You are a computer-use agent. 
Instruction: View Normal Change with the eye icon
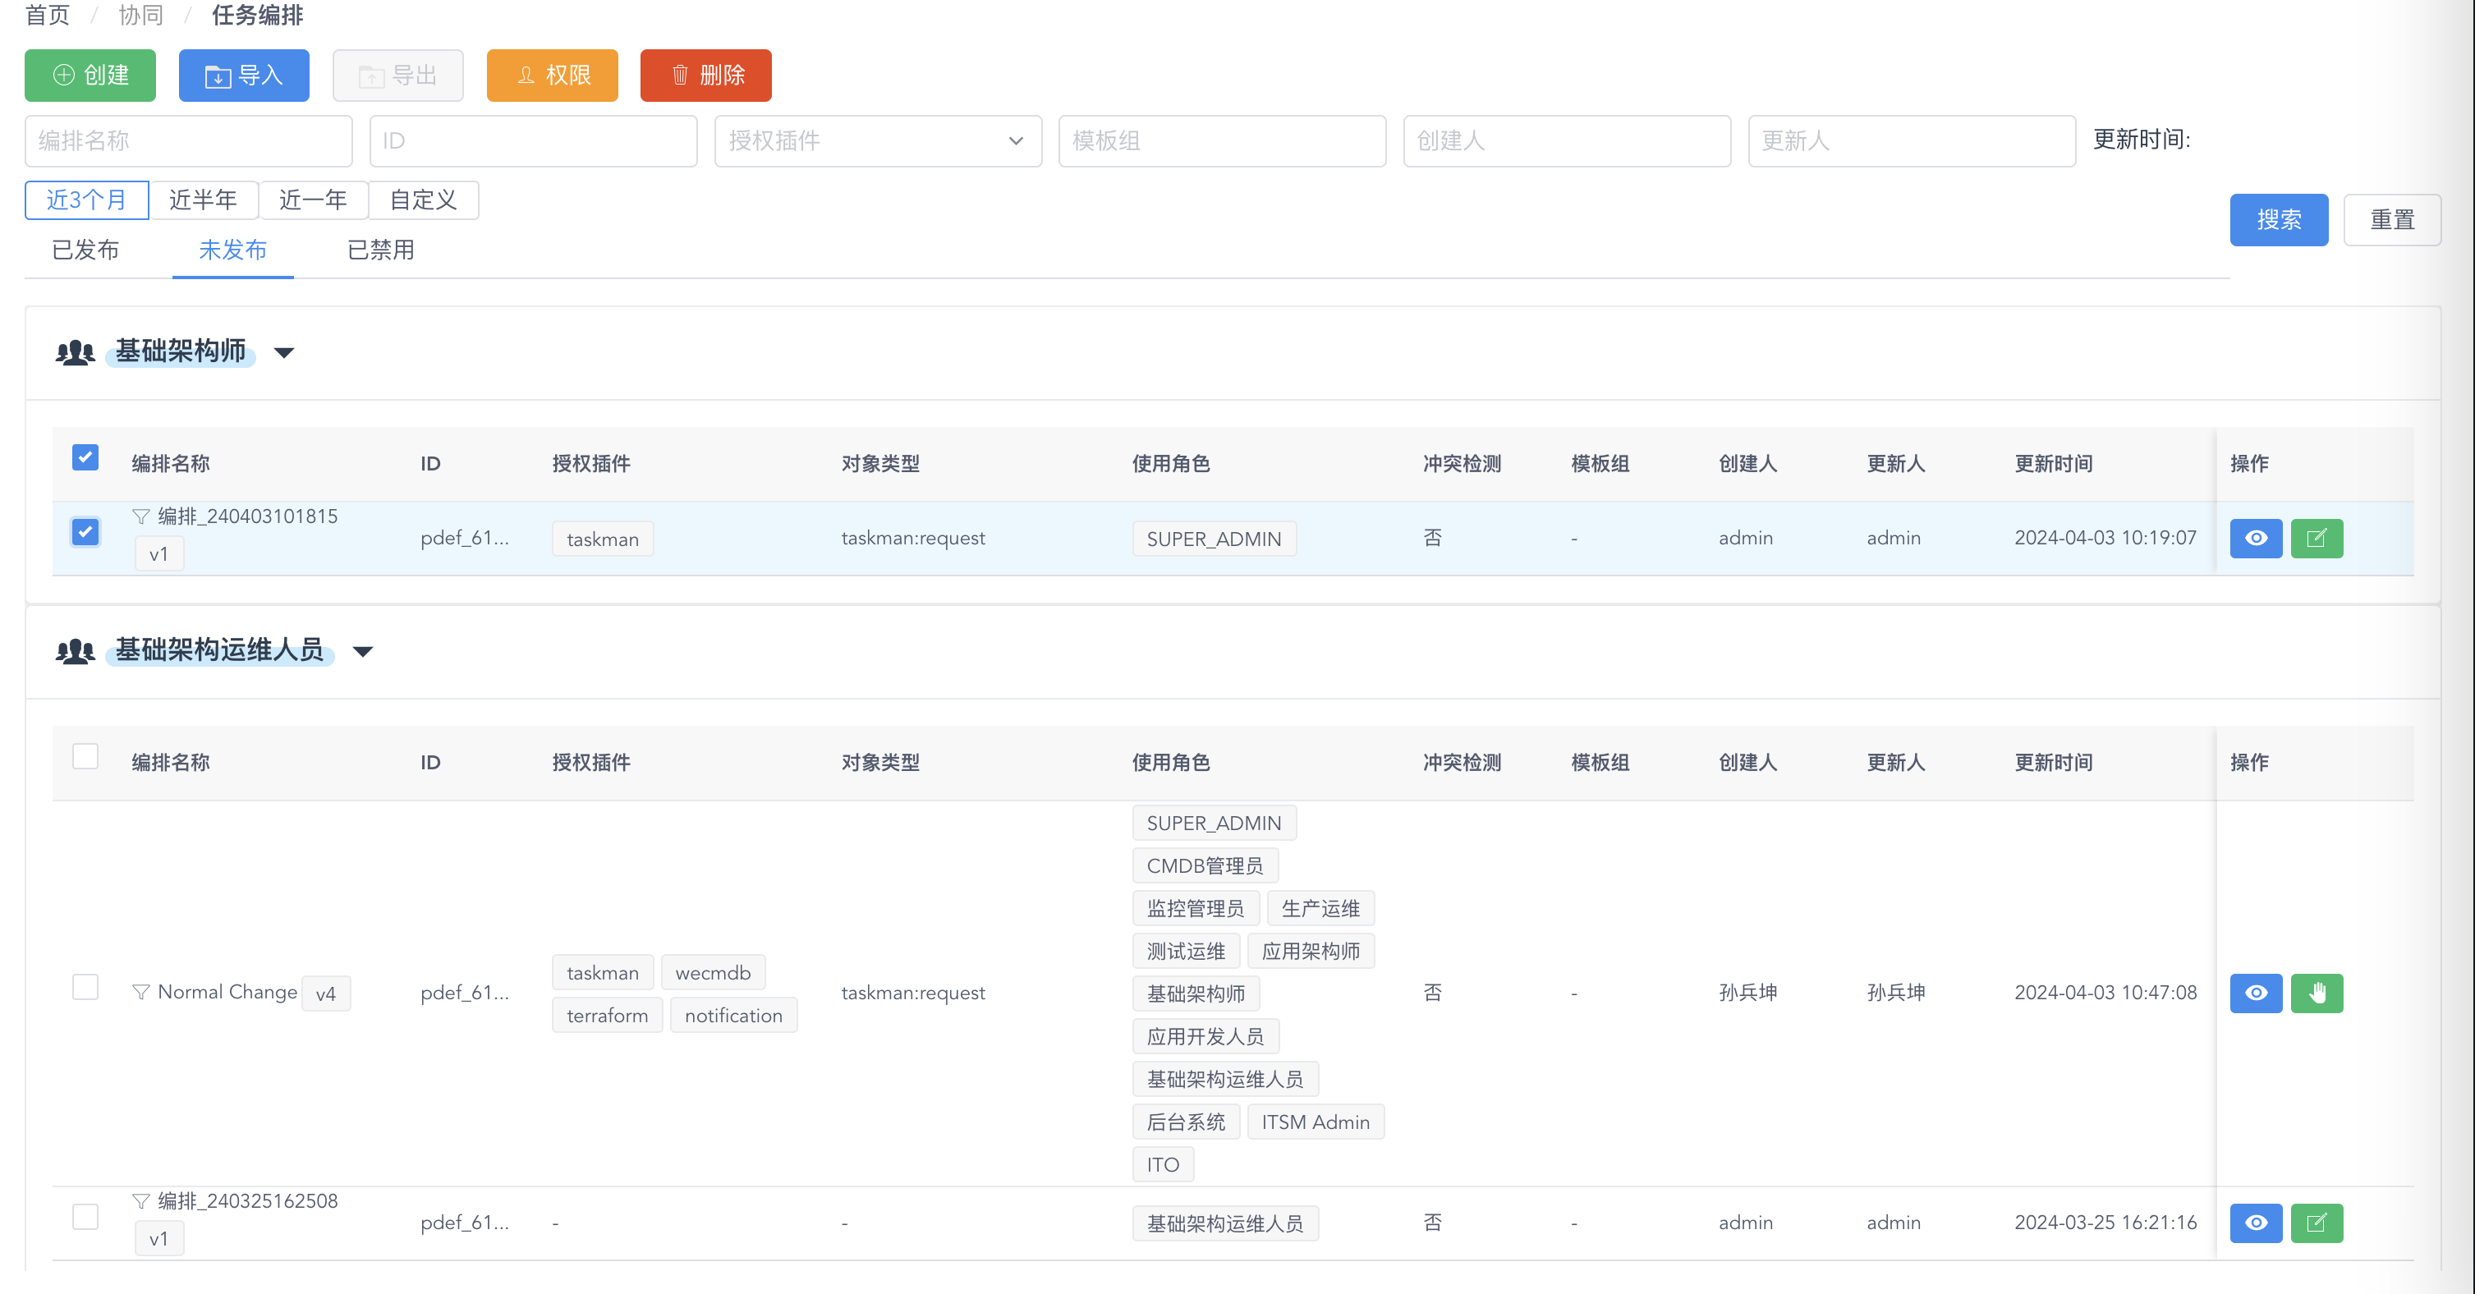tap(2256, 993)
